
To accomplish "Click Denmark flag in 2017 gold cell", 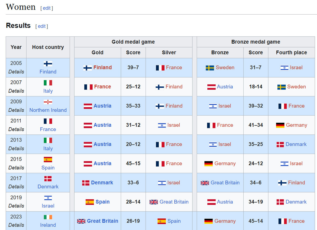I will (x=86, y=183).
